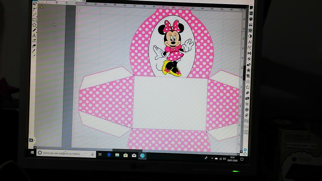This screenshot has height=181, width=322.
Task: Select the Knife tool
Action: (x=34, y=51)
